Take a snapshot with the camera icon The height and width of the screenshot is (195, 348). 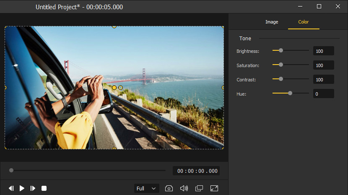(x=169, y=189)
